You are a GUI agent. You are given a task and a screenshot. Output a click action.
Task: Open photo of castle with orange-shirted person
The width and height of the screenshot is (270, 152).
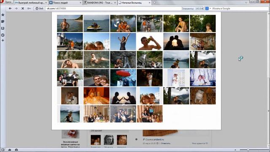[x=70, y=41]
